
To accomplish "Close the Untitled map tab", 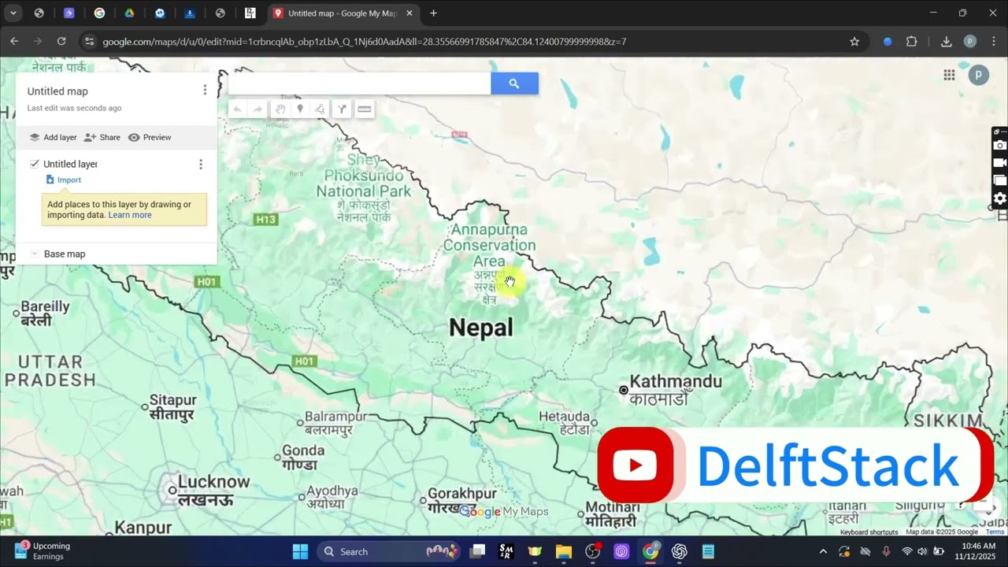I will point(409,13).
